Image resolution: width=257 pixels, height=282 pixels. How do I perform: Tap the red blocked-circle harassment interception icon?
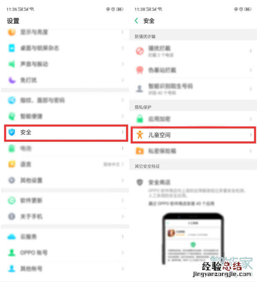[140, 51]
